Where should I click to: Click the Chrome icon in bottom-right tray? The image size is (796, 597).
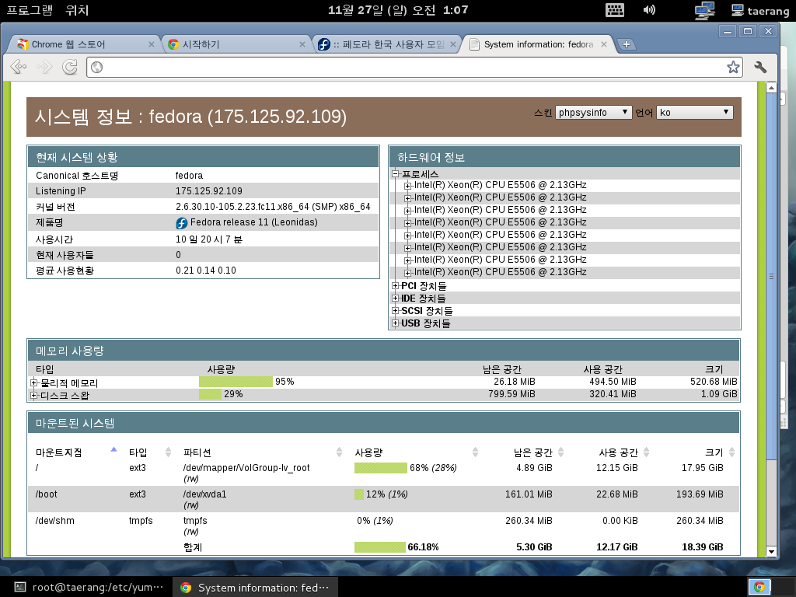click(759, 587)
